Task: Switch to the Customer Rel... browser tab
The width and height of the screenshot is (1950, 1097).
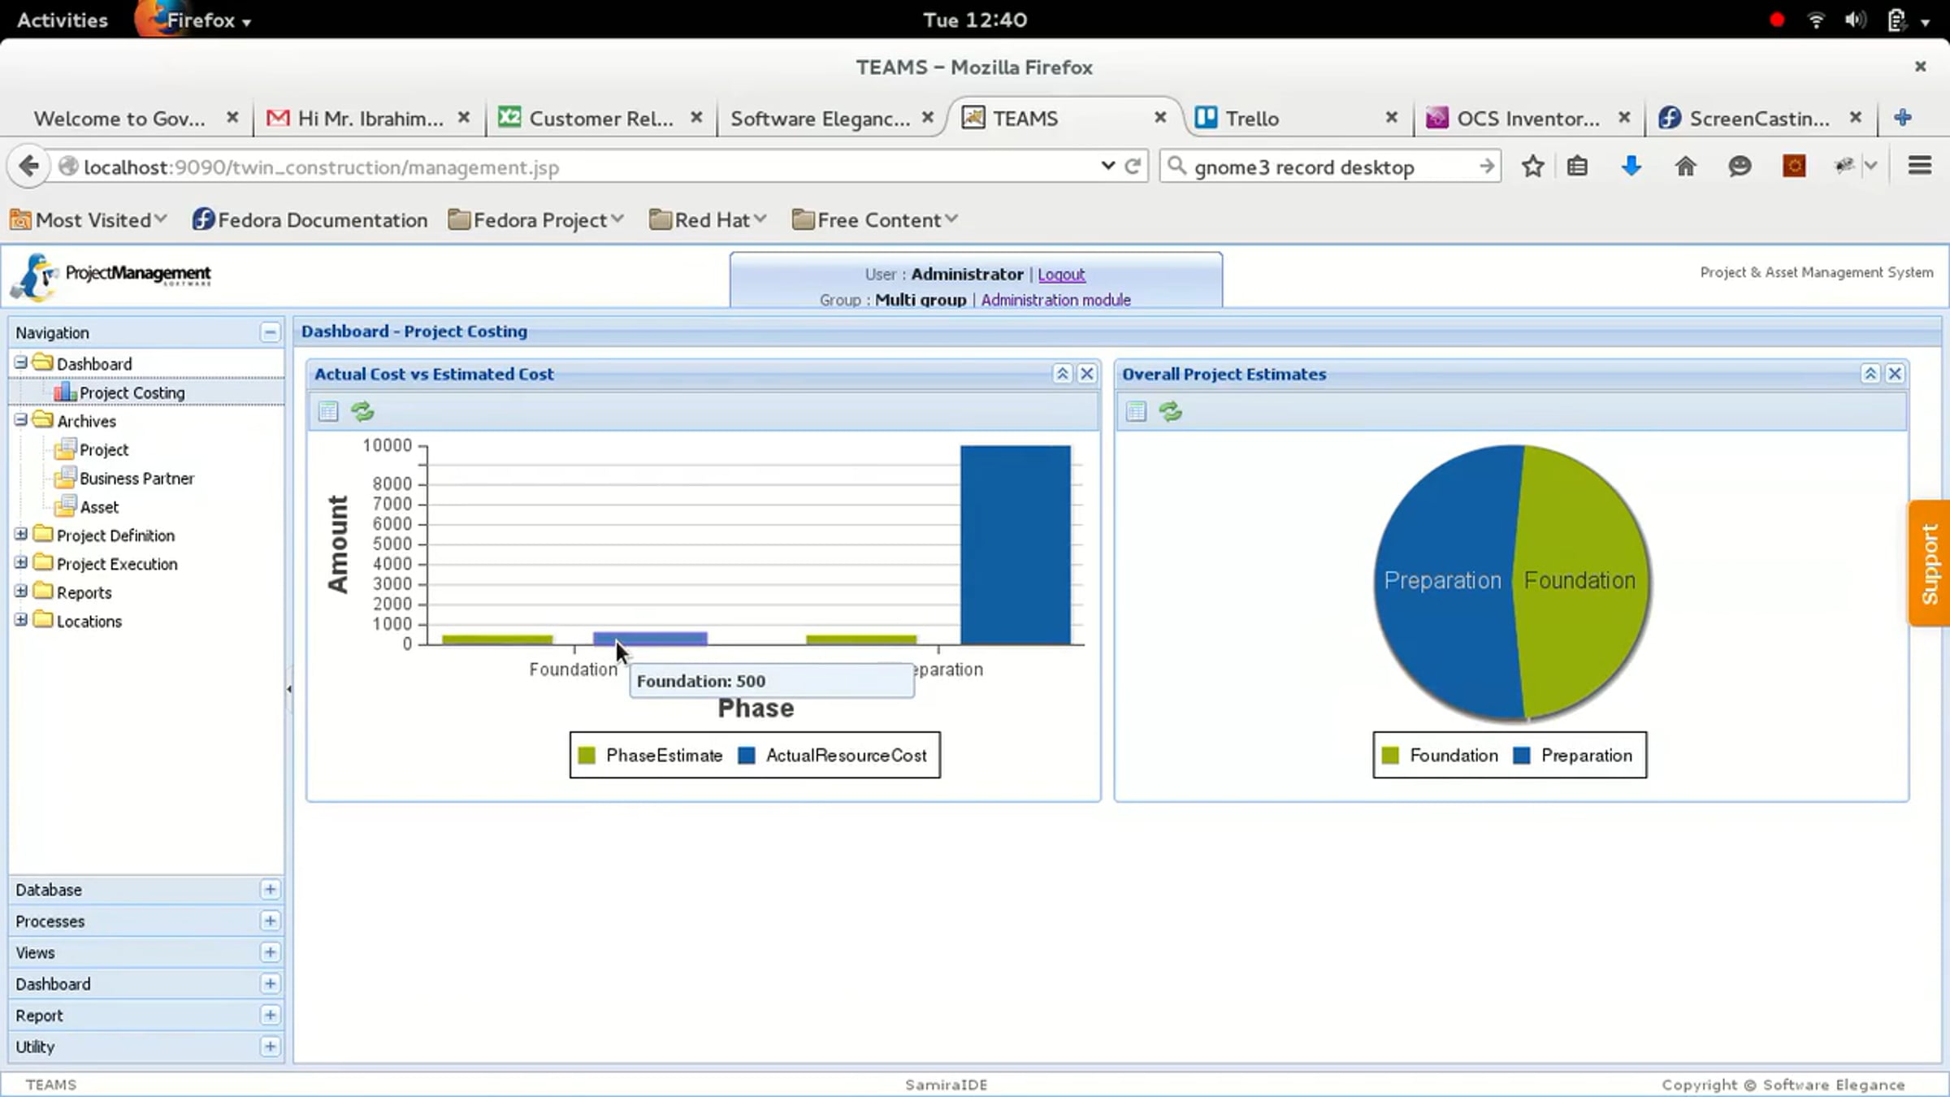Action: point(600,119)
